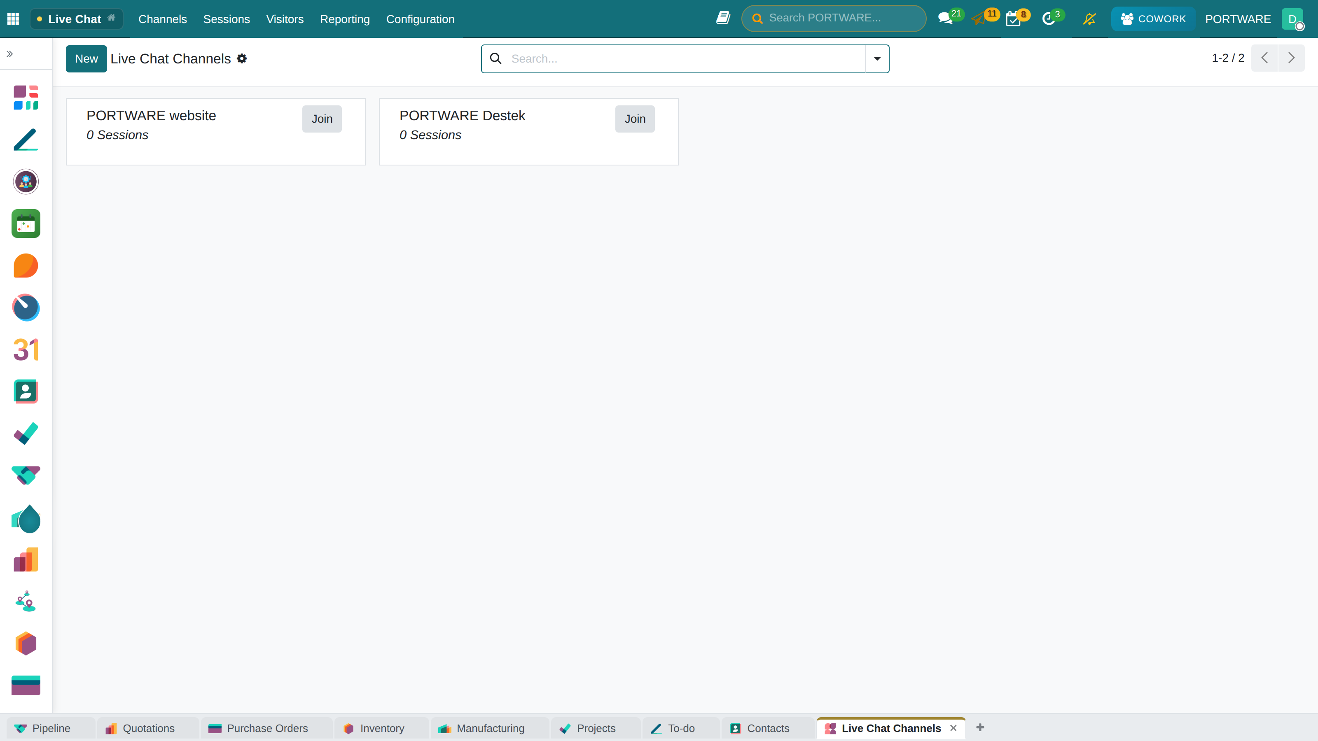Open the Channels menu
The width and height of the screenshot is (1318, 741).
(163, 19)
